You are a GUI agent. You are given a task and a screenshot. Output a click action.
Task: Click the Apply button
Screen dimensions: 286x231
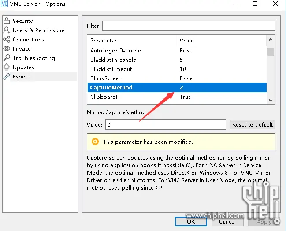[264, 221]
